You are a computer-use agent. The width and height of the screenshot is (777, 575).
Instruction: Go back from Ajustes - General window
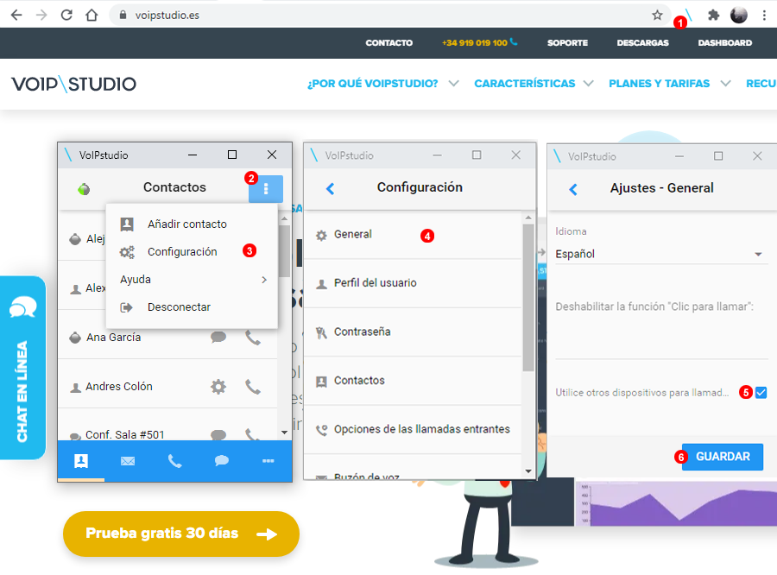point(573,189)
